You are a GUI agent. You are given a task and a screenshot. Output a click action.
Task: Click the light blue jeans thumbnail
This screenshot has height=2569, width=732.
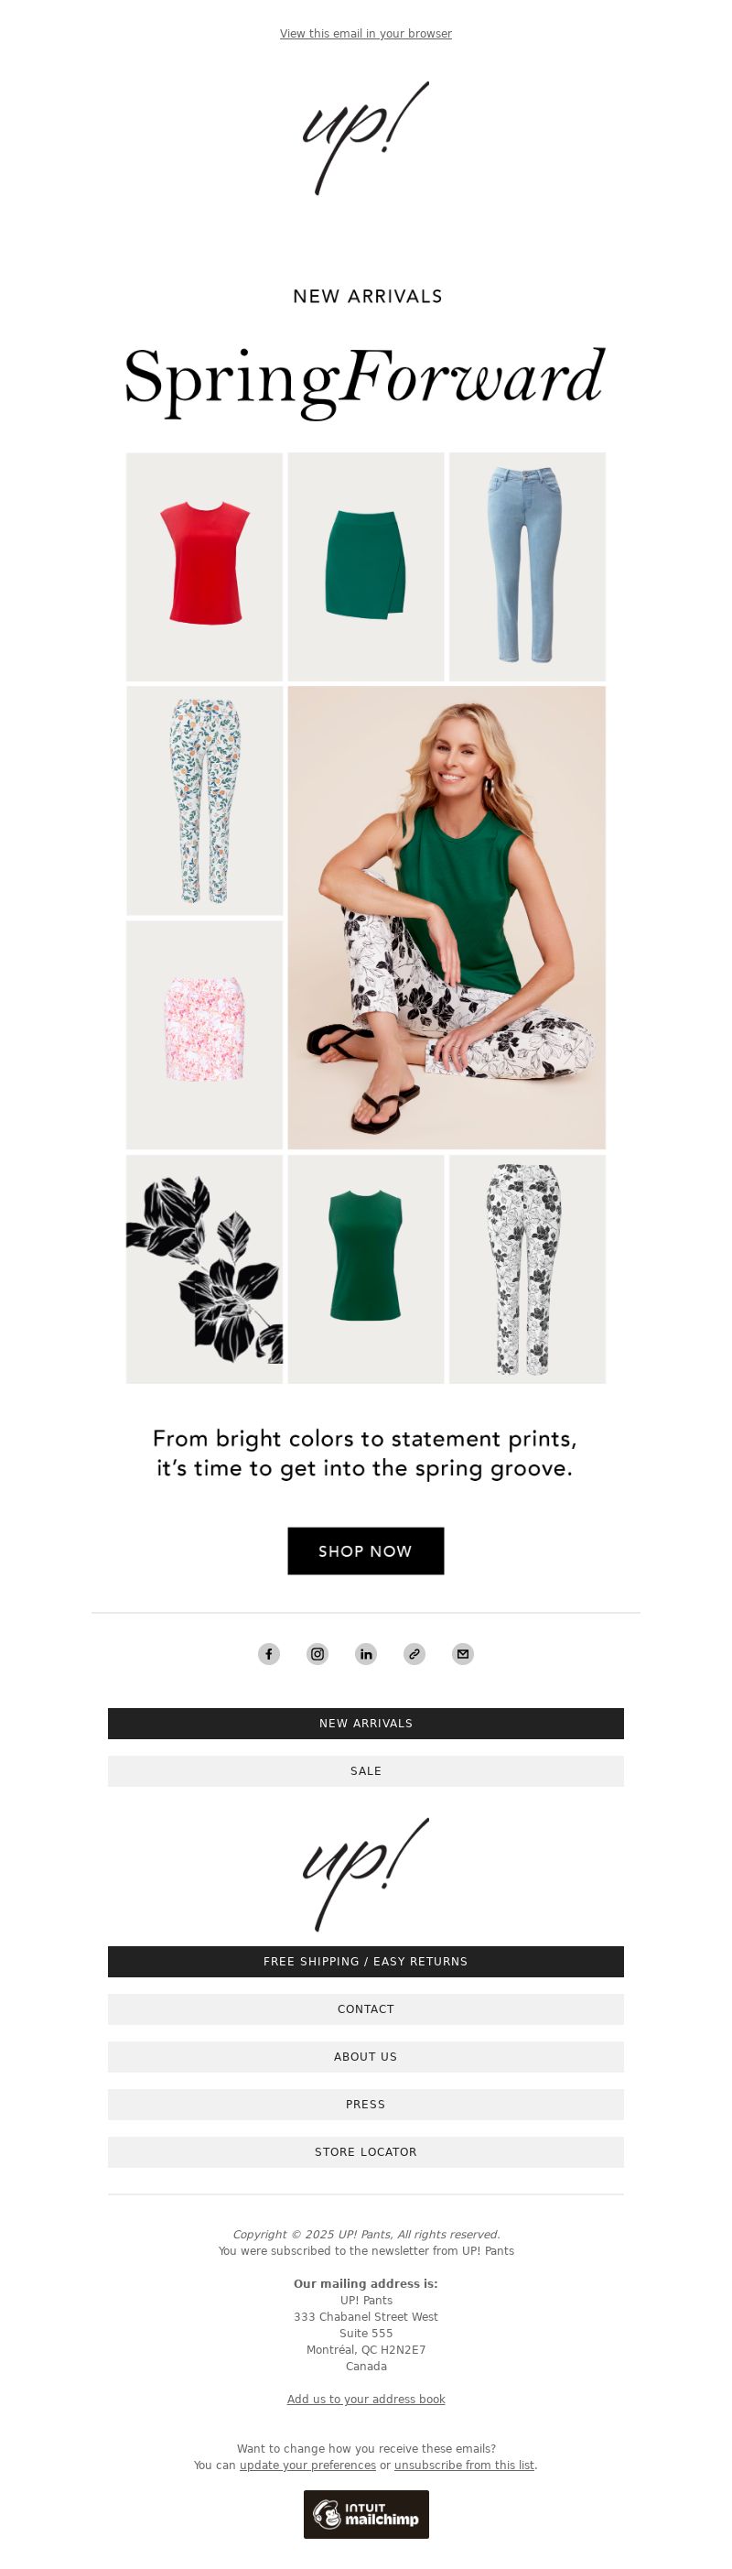coord(527,566)
